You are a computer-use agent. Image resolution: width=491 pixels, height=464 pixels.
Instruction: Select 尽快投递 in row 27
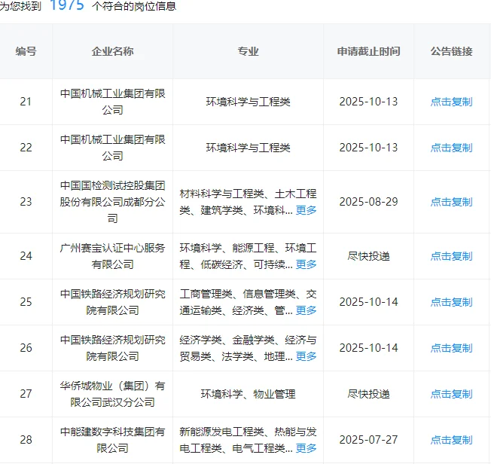pyautogui.click(x=368, y=394)
